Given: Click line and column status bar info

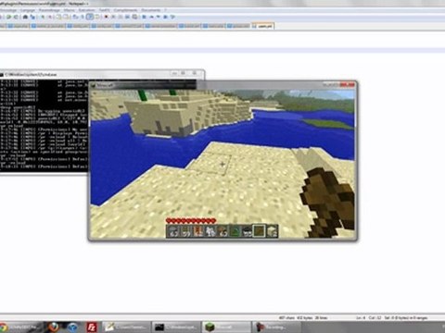Looking at the screenshot, I should click(368, 317).
